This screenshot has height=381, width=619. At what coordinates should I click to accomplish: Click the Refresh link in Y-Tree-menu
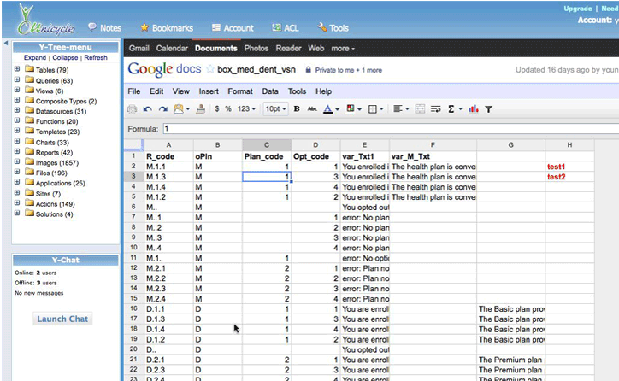[96, 57]
